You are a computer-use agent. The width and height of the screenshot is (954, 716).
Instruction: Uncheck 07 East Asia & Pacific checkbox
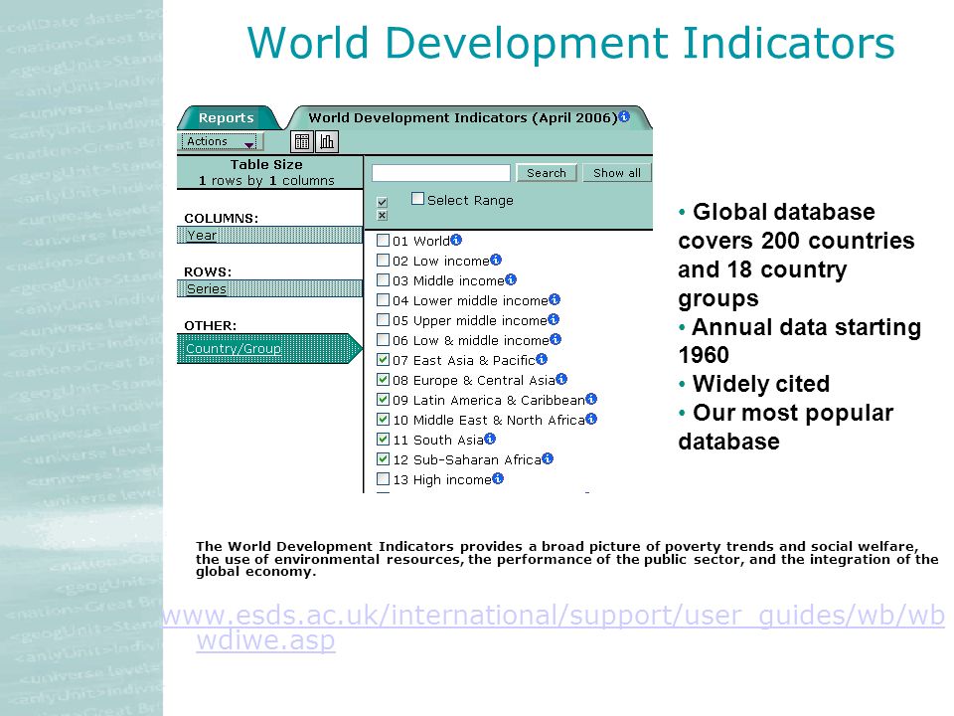click(383, 360)
